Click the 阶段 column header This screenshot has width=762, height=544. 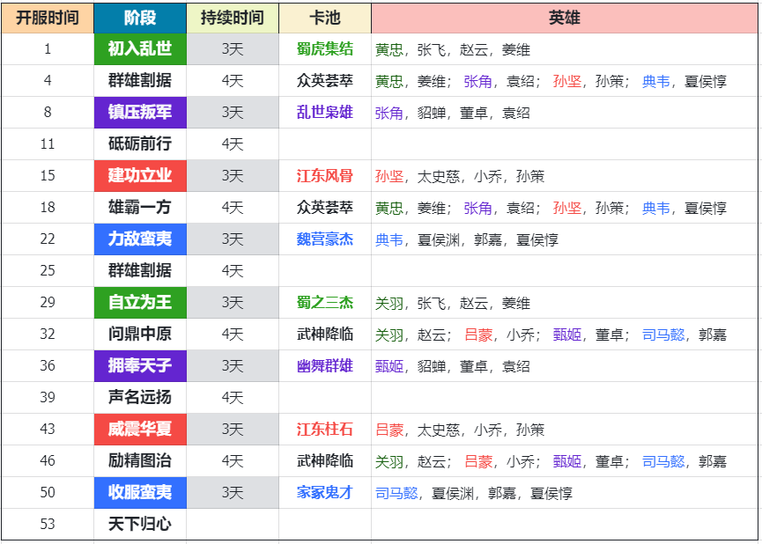140,18
